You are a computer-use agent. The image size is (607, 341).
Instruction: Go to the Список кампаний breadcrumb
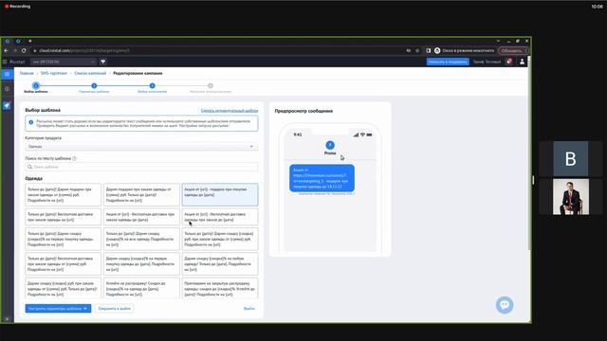[x=90, y=73]
